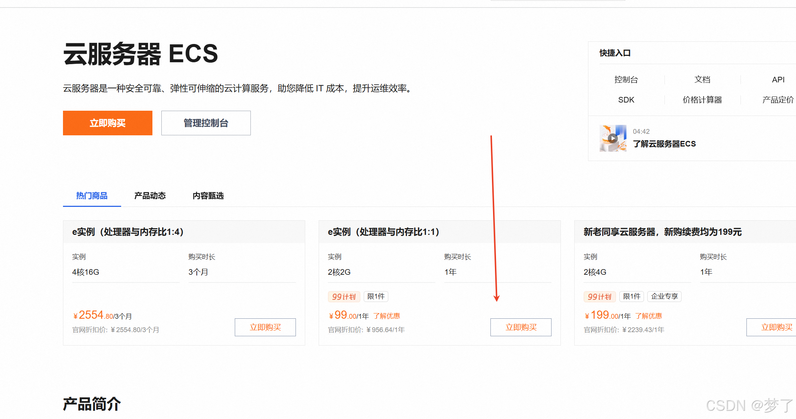Buy the 4核16G instance now
This screenshot has width=796, height=419.
[x=265, y=327]
